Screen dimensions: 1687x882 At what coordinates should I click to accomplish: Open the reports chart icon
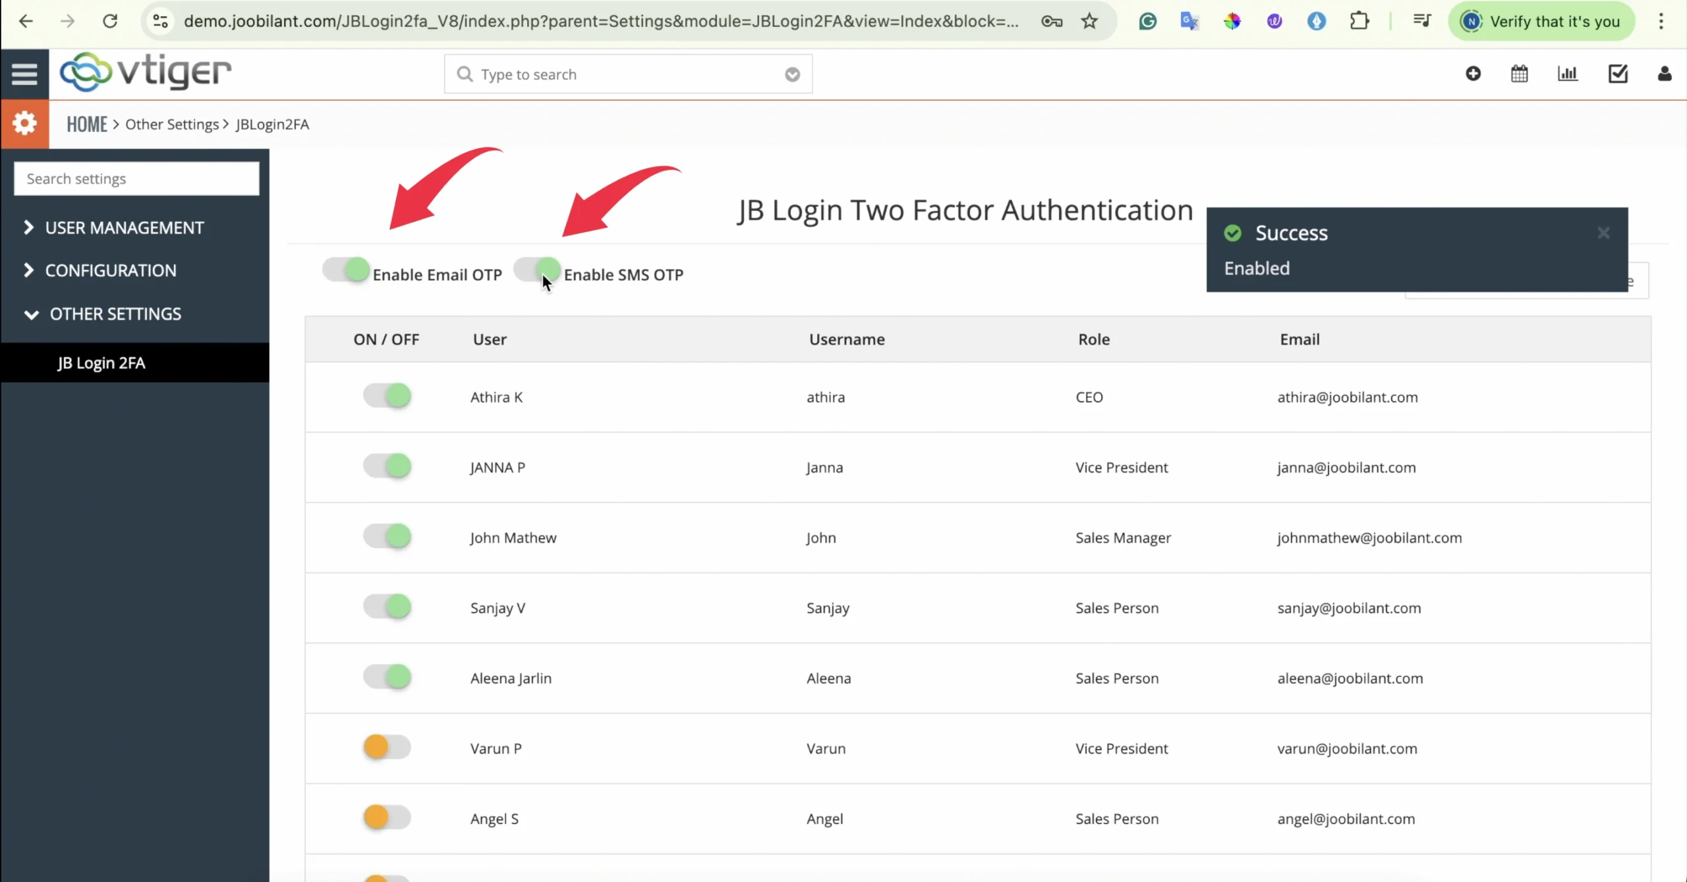coord(1567,74)
